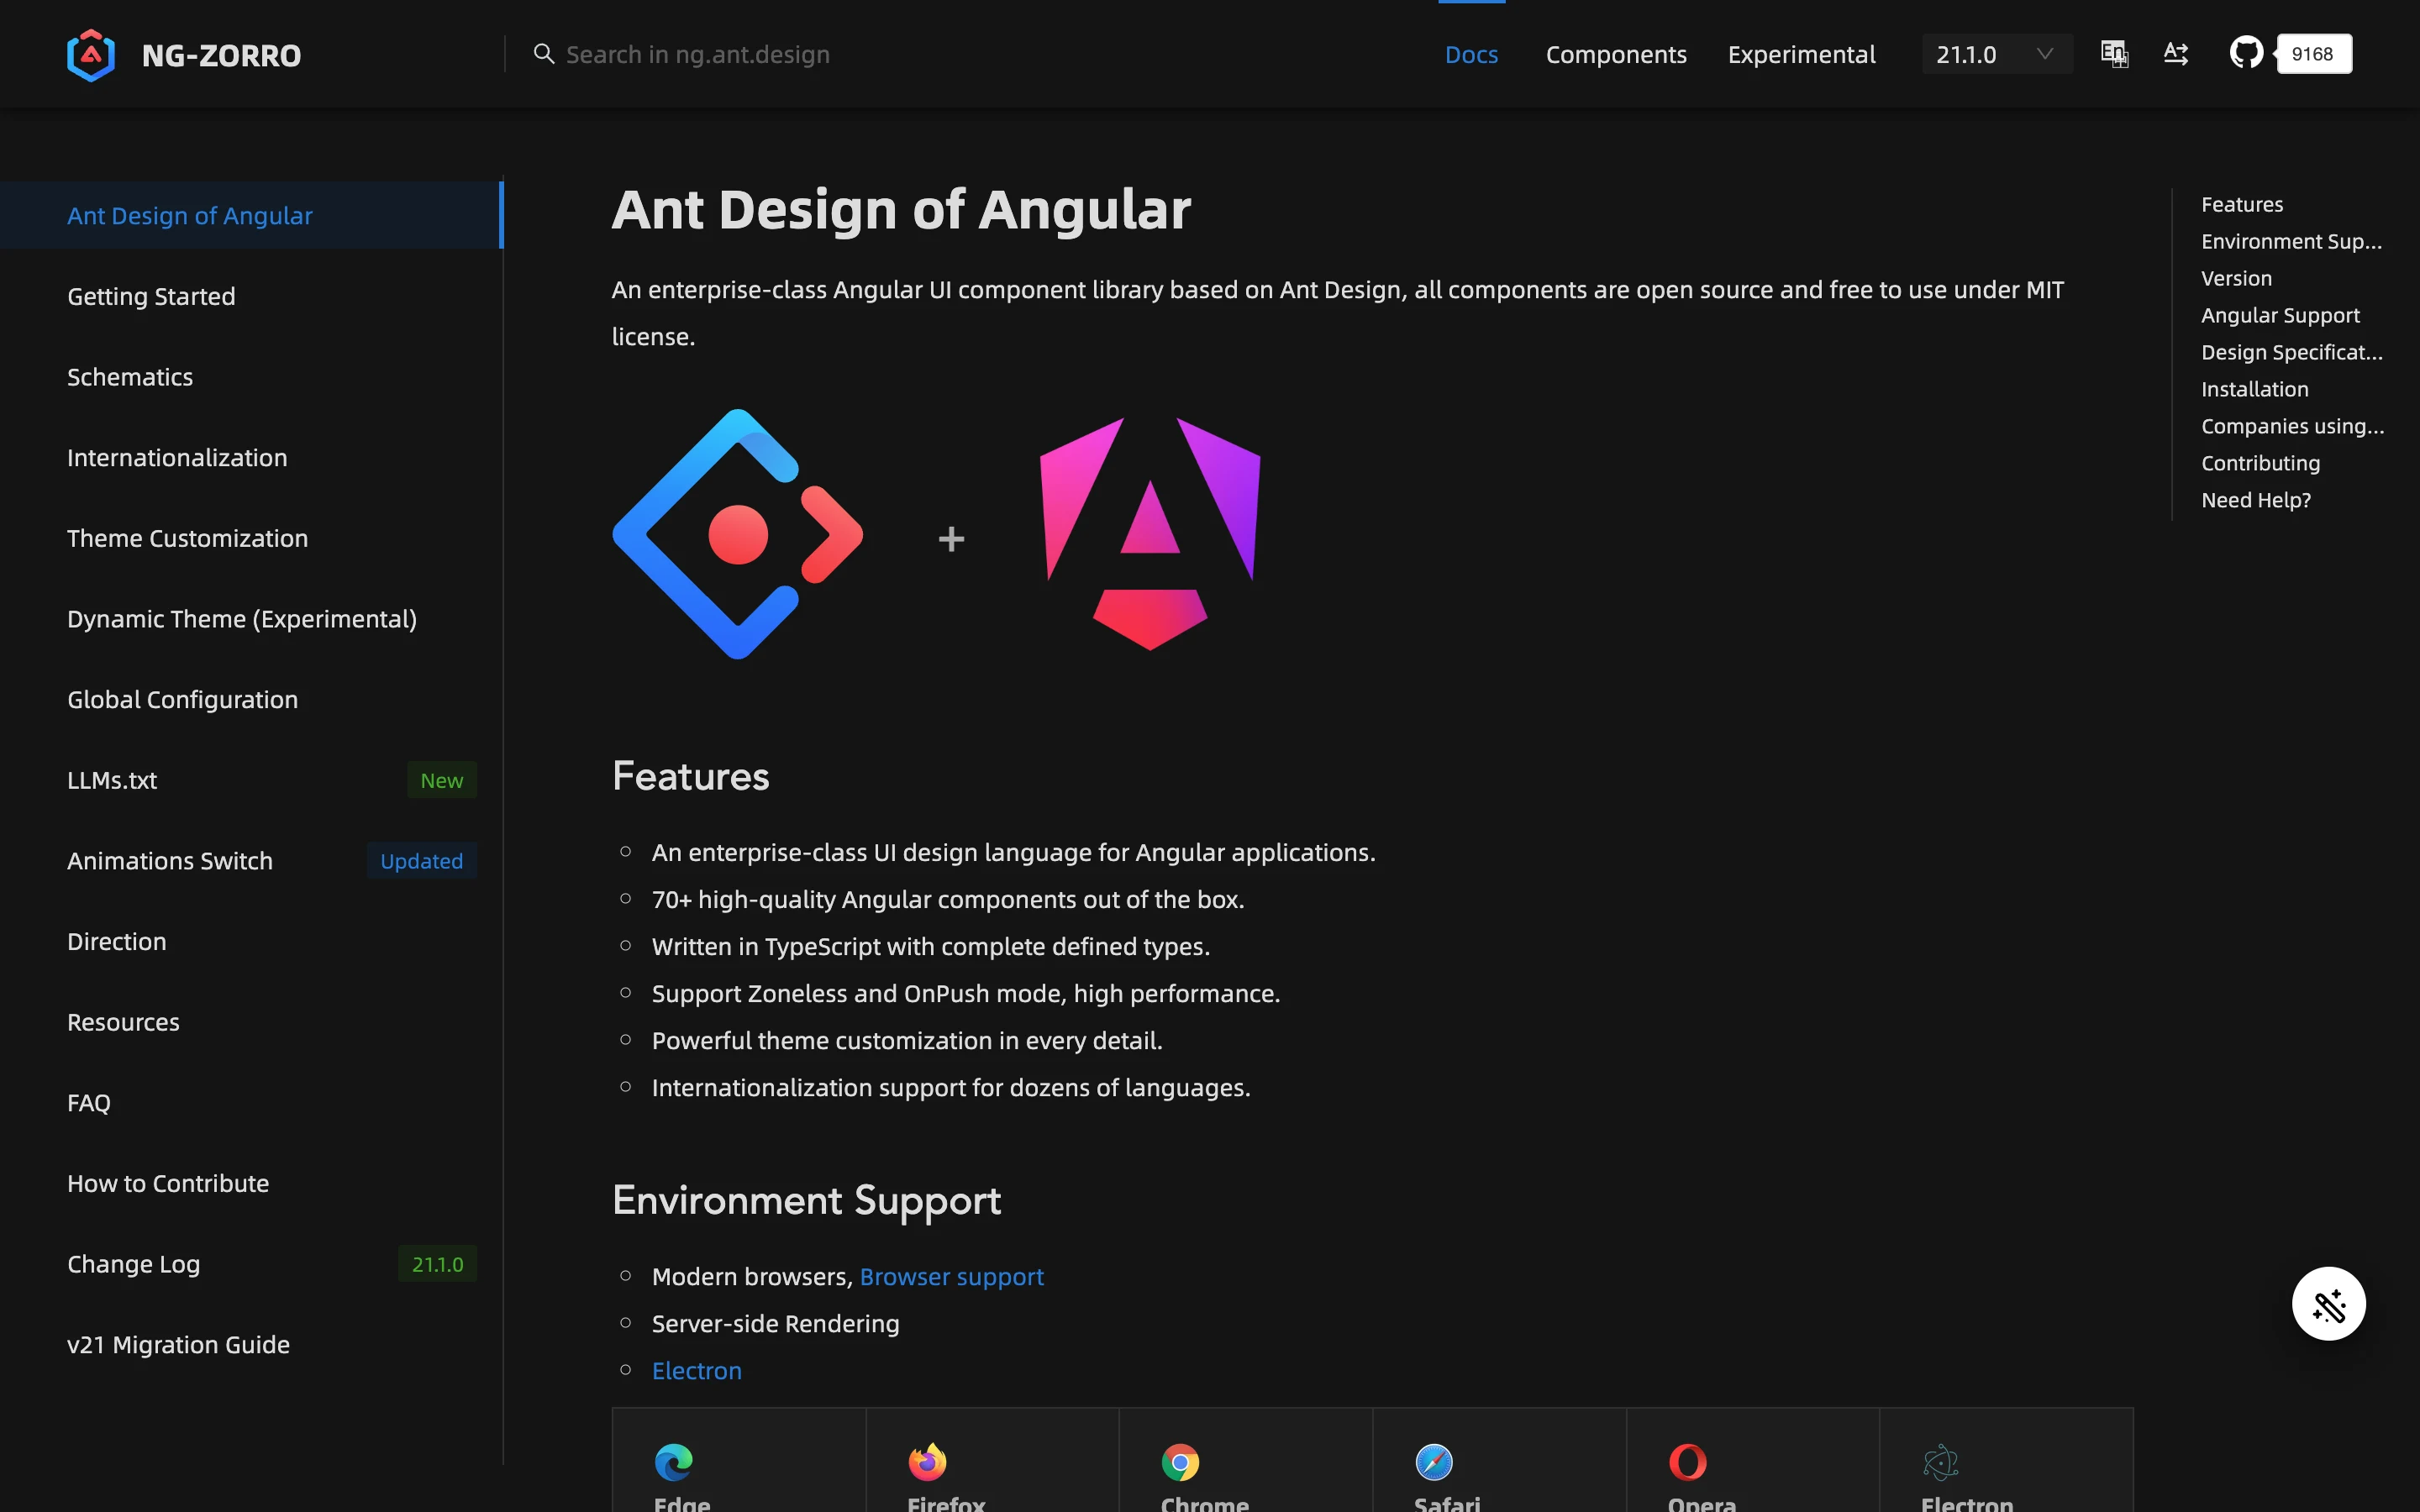Viewport: 2420px width, 1512px height.
Task: Toggle text direction with the RTL icon
Action: tap(2176, 54)
